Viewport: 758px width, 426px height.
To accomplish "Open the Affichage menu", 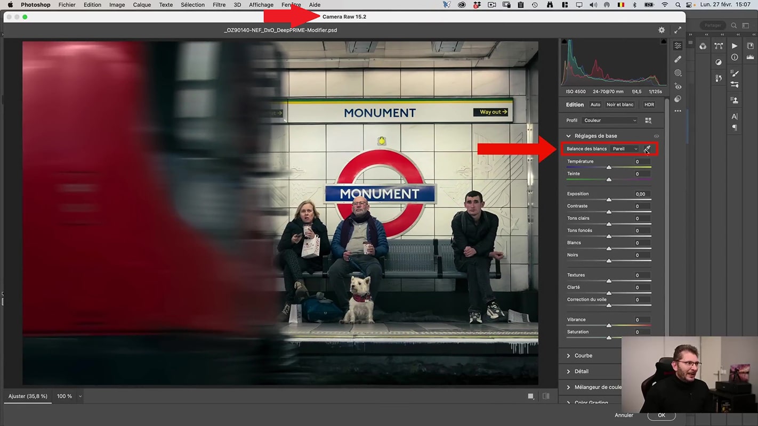I will coord(261,5).
